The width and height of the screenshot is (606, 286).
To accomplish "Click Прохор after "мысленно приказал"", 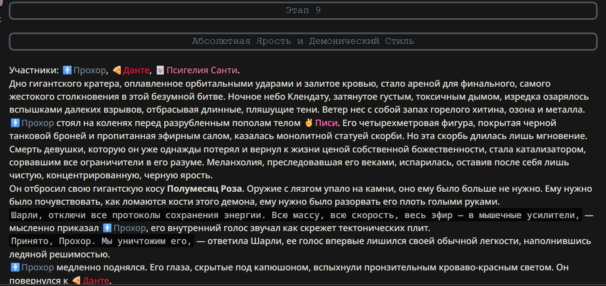I will pyautogui.click(x=130, y=228).
